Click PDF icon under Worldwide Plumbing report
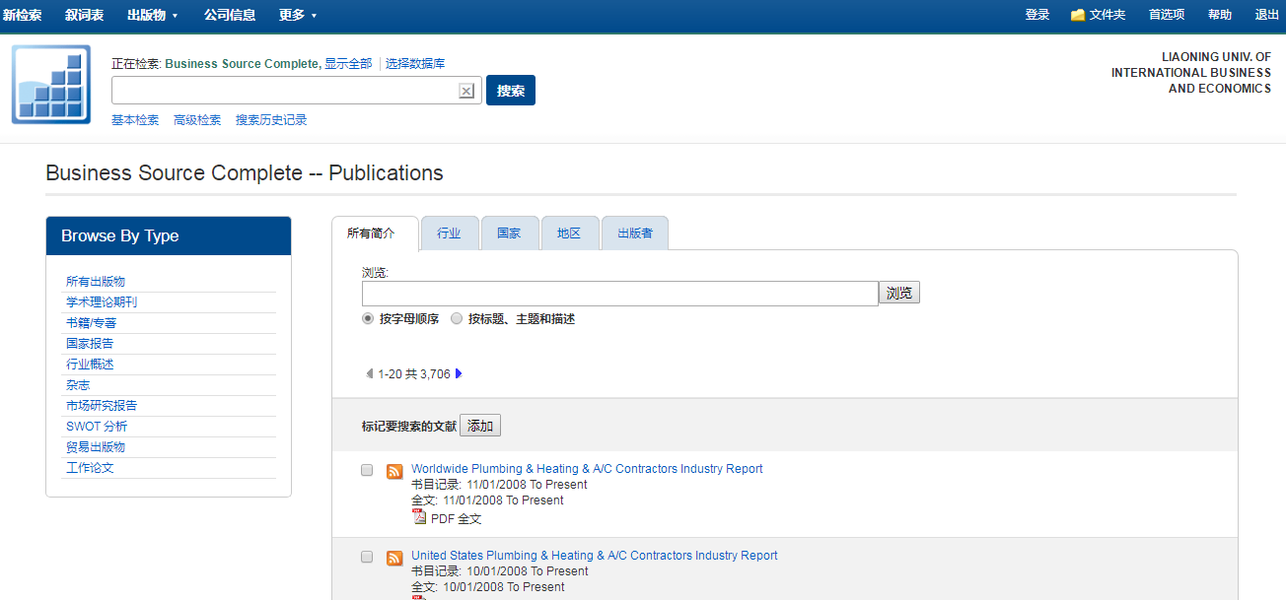The width and height of the screenshot is (1286, 600). tap(419, 517)
